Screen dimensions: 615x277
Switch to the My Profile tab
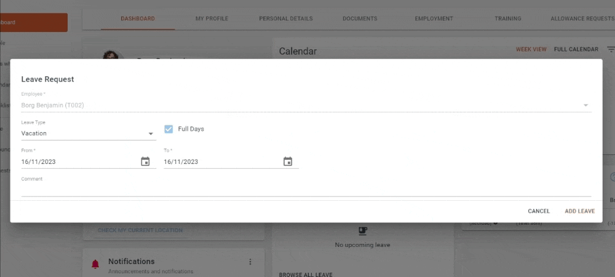pyautogui.click(x=212, y=18)
